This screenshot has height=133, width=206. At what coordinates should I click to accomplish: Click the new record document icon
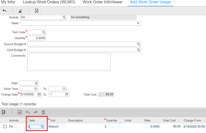[x=37, y=11]
